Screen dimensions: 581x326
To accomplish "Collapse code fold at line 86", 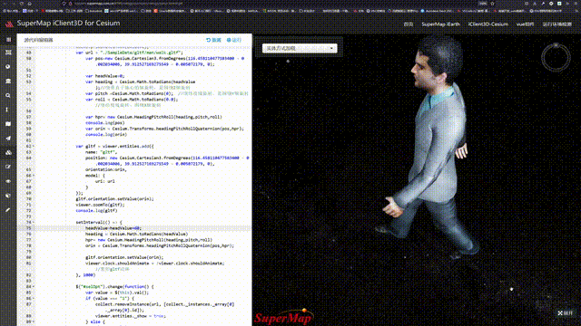I will click(34, 298).
